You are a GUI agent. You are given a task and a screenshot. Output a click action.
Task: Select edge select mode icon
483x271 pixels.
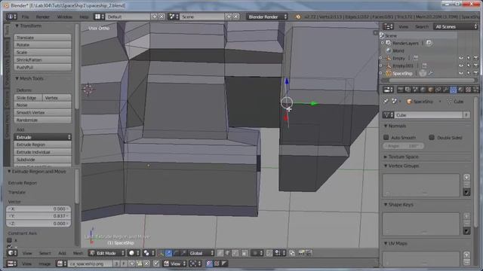pos(227,253)
